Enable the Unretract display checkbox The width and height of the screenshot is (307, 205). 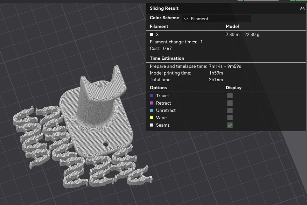point(230,110)
